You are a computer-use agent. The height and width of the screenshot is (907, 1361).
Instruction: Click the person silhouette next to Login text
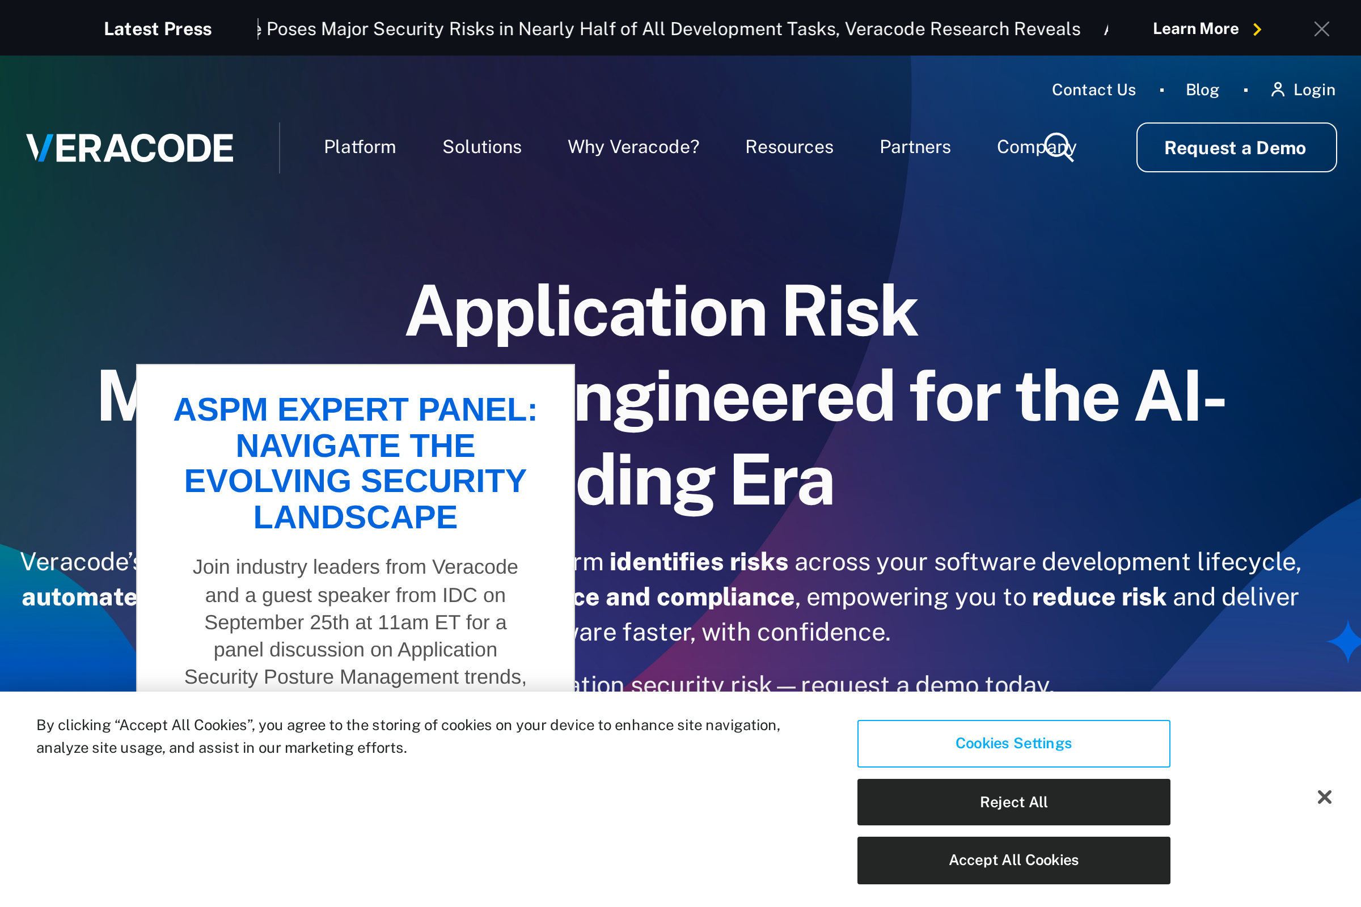1278,90
